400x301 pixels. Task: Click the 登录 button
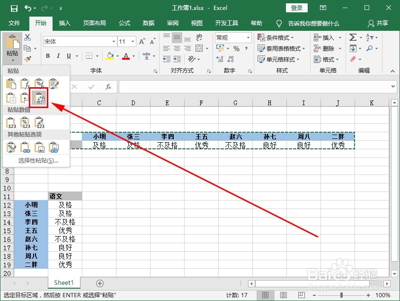point(297,8)
